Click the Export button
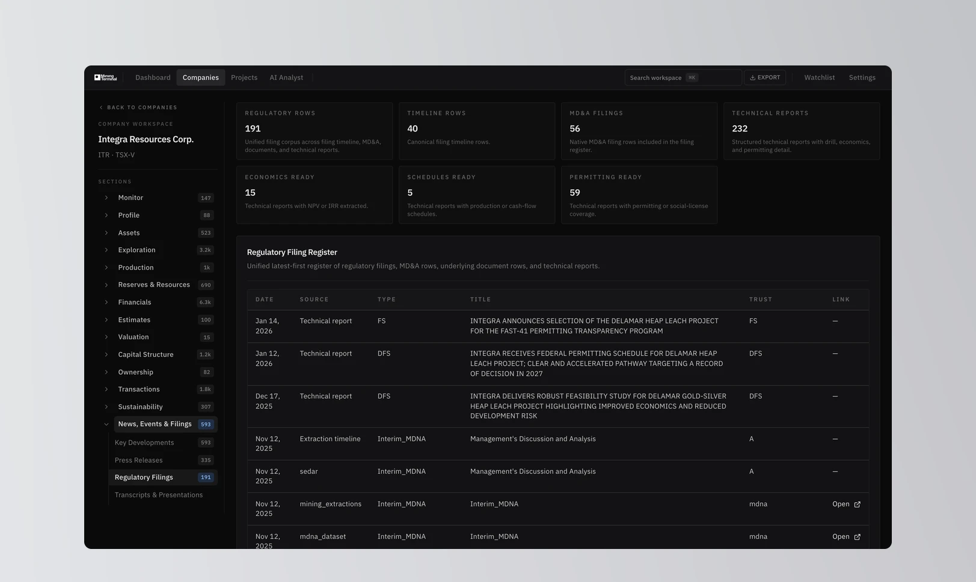The height and width of the screenshot is (582, 976). tap(765, 77)
